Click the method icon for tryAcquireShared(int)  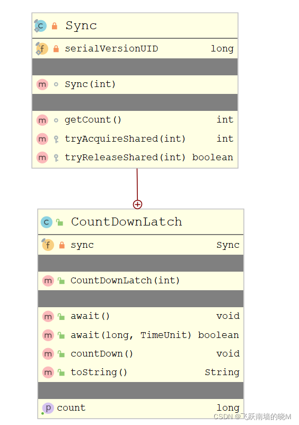click(42, 139)
